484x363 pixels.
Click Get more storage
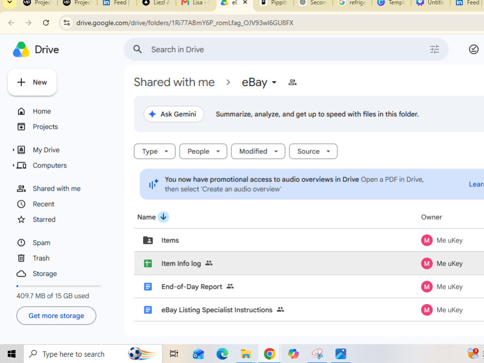coord(56,316)
